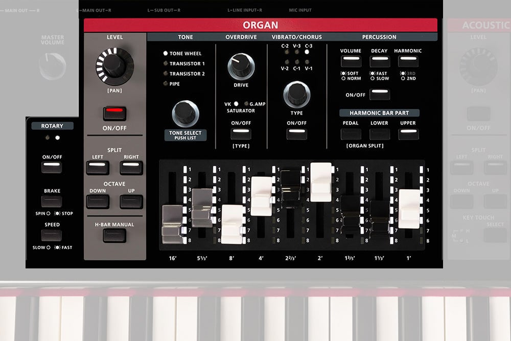
Task: Select the PIPE organ model
Action: (165, 82)
